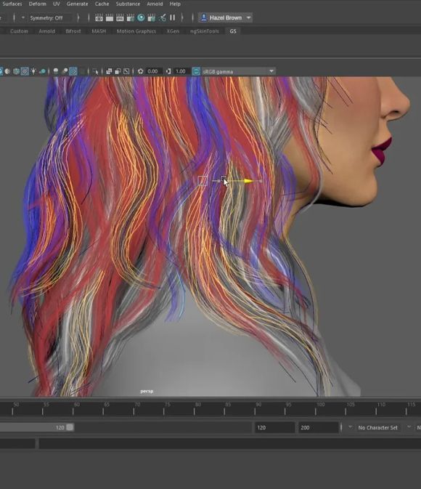Screen dimensions: 421x489
Task: Open the Arnold menu in the menu bar
Action: [x=155, y=4]
